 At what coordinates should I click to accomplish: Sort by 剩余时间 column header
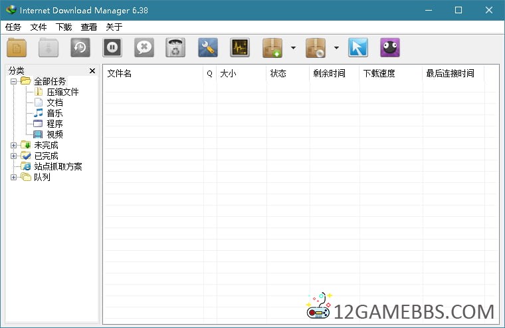point(335,74)
